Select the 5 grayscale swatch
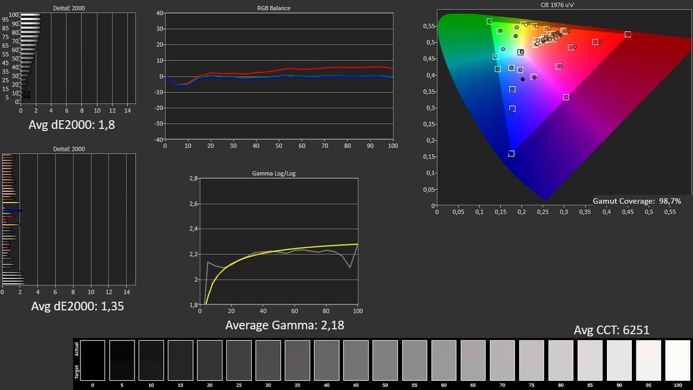The height and width of the screenshot is (390, 693). coord(122,360)
